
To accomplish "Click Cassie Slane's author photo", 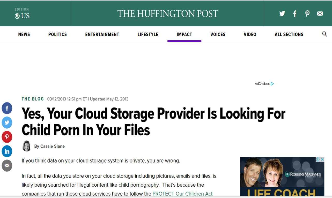I will pos(26,146).
